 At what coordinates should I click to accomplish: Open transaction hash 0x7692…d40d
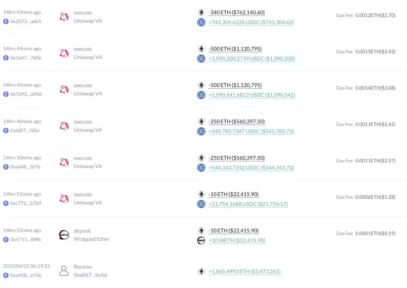point(26,94)
